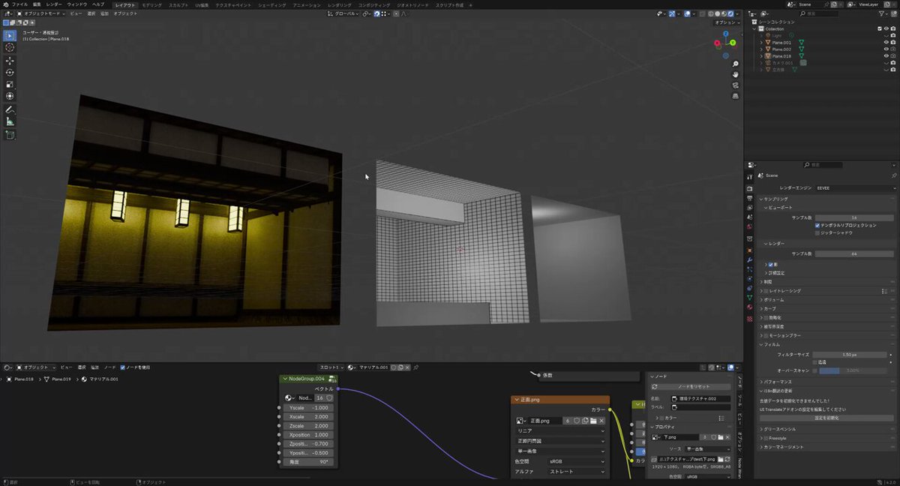Open the Modifier properties wrench icon
This screenshot has width=900, height=486.
coord(750,261)
